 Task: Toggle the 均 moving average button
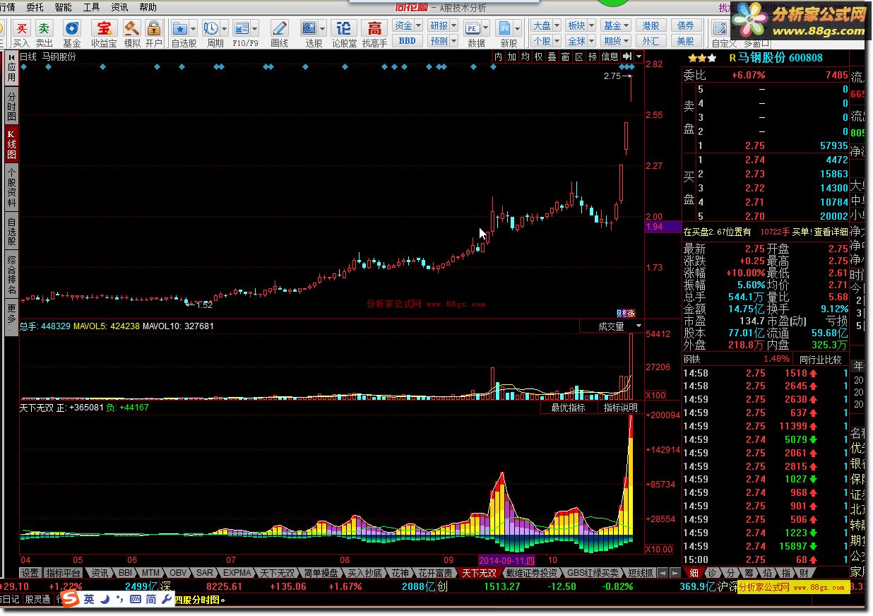pos(525,57)
